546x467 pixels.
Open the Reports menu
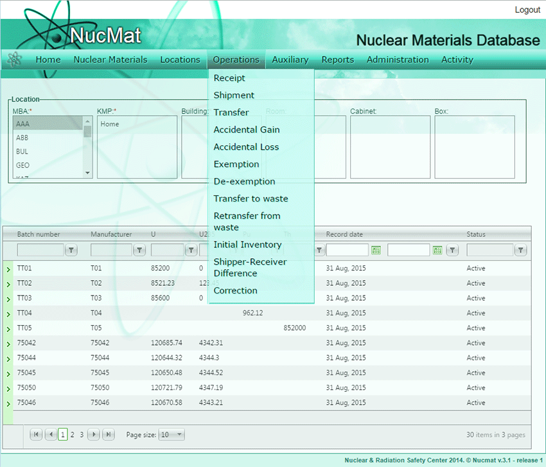337,60
